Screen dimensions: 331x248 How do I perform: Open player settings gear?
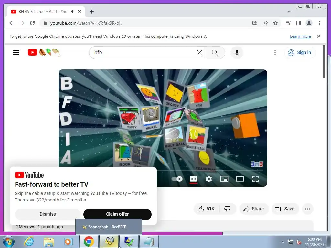tap(209, 179)
